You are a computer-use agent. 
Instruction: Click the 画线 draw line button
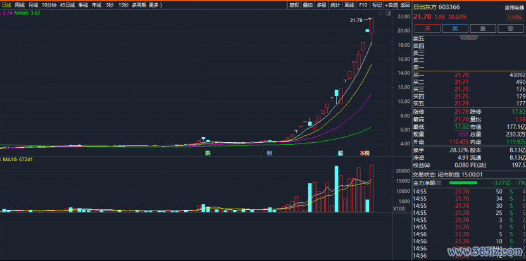(x=349, y=5)
